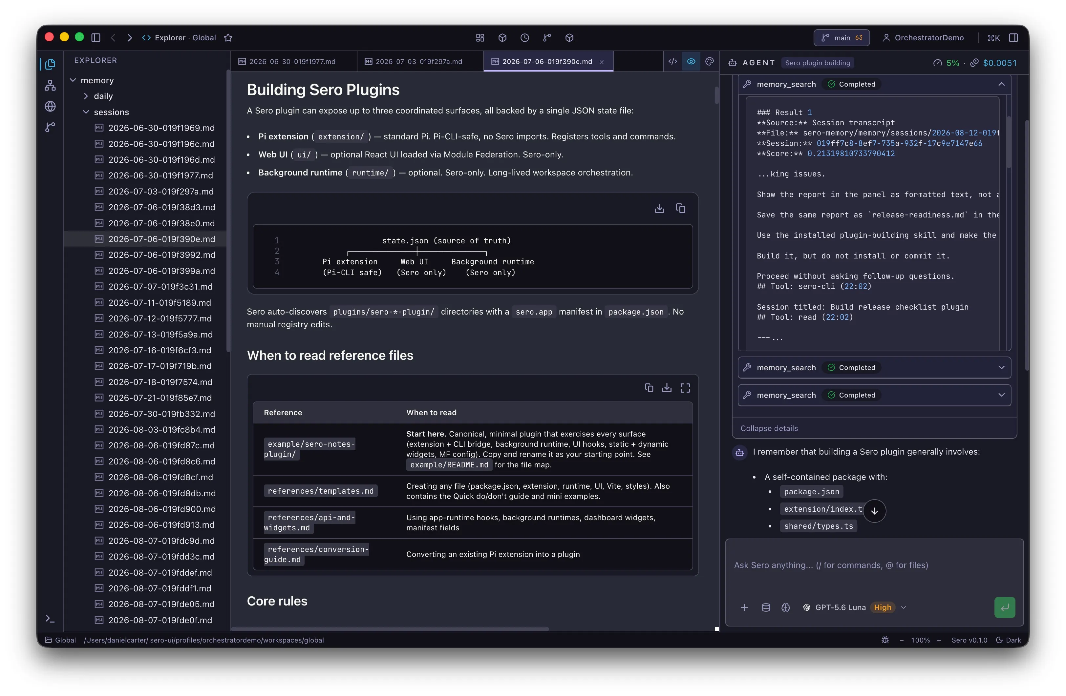Image resolution: width=1066 pixels, height=696 pixels.
Task: Expand the reference table to fullscreen
Action: [685, 388]
